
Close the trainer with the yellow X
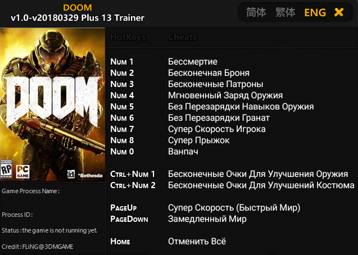[x=338, y=12]
